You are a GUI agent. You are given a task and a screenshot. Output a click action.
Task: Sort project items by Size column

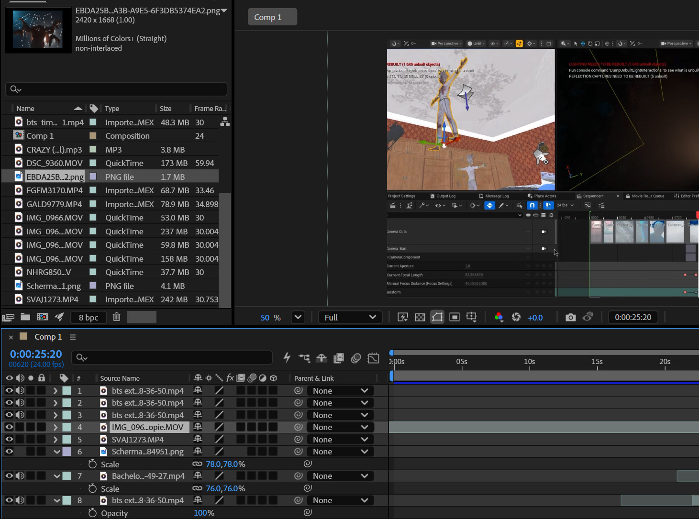166,109
